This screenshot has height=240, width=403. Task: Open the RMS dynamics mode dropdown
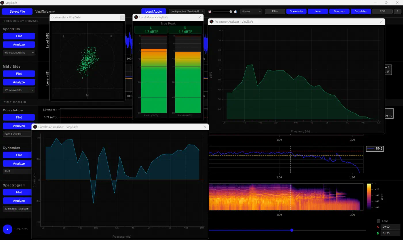click(x=17, y=171)
